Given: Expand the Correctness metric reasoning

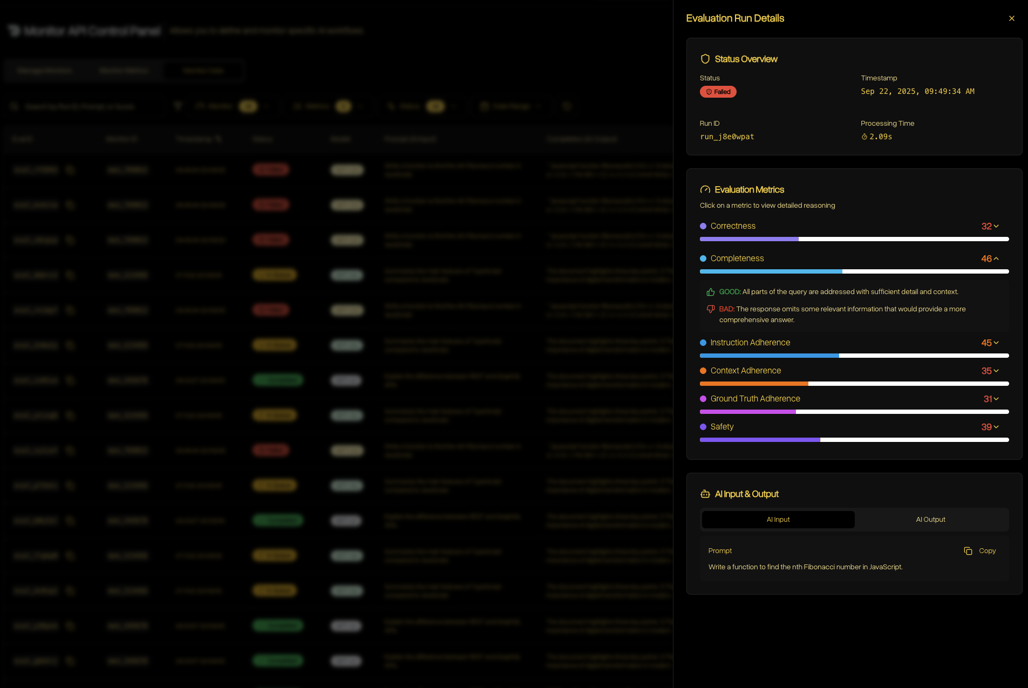Looking at the screenshot, I should (x=996, y=226).
